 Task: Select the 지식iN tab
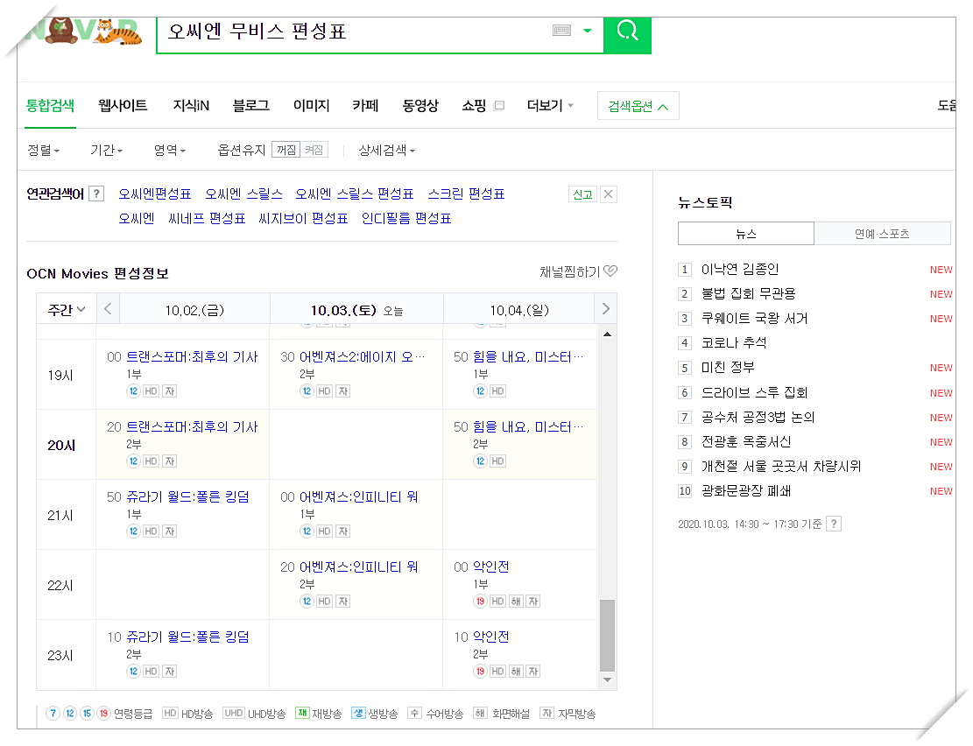tap(191, 105)
